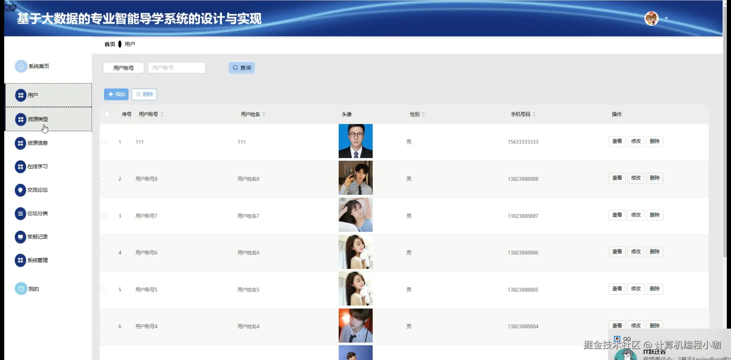
Task: Select the 用户 sidebar icon
Action: click(21, 95)
